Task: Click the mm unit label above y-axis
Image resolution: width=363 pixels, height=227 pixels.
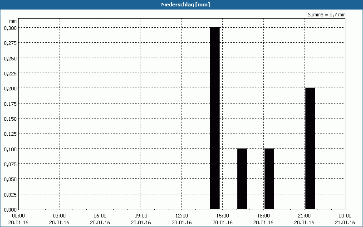Action: (13, 21)
